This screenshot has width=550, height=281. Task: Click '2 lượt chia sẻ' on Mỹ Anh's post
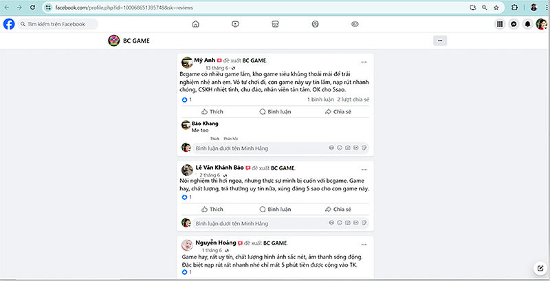353,100
